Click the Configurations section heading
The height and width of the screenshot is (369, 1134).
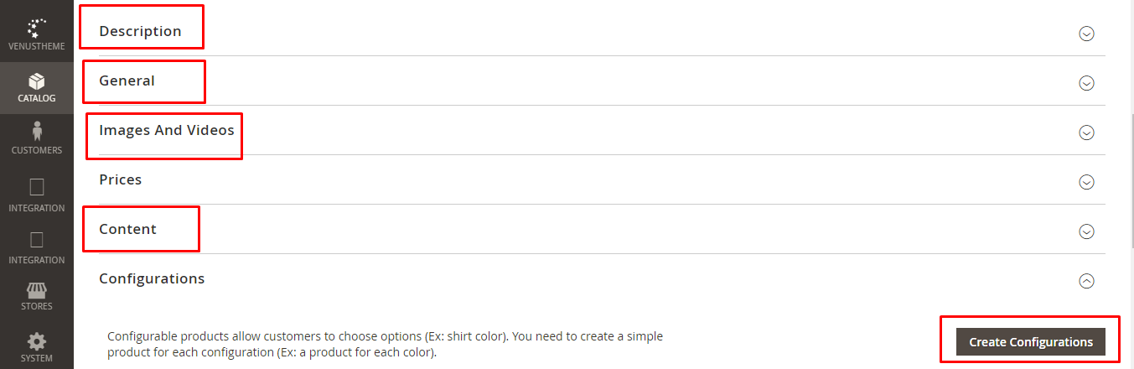152,278
